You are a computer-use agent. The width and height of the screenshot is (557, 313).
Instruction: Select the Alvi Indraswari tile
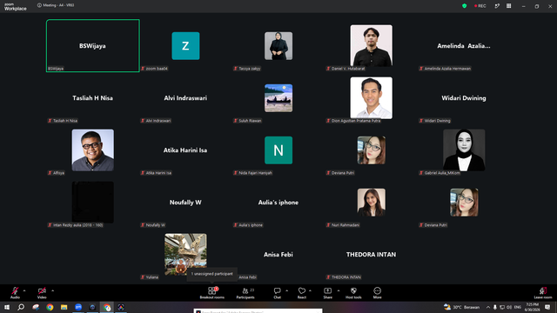click(185, 98)
